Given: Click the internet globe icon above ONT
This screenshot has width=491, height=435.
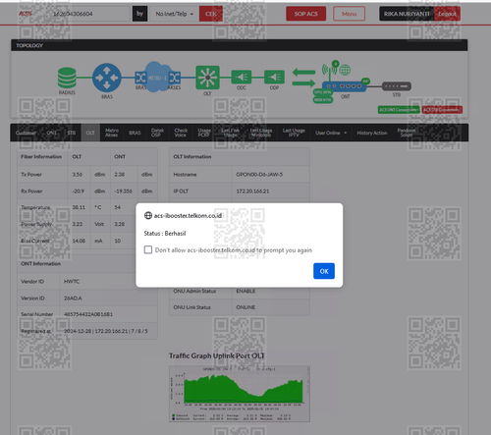Looking at the screenshot, I should (x=345, y=70).
